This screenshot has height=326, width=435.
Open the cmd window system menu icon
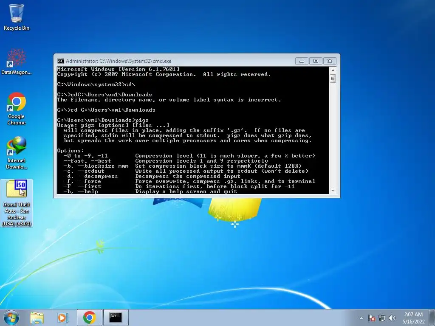60,61
